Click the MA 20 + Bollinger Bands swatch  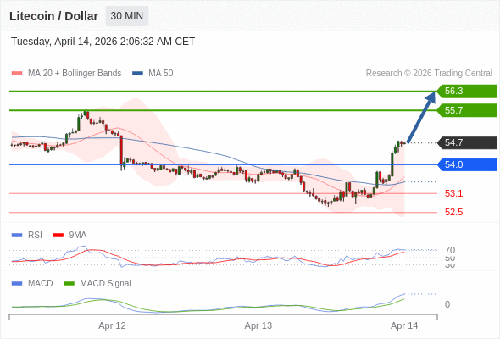[x=17, y=74]
